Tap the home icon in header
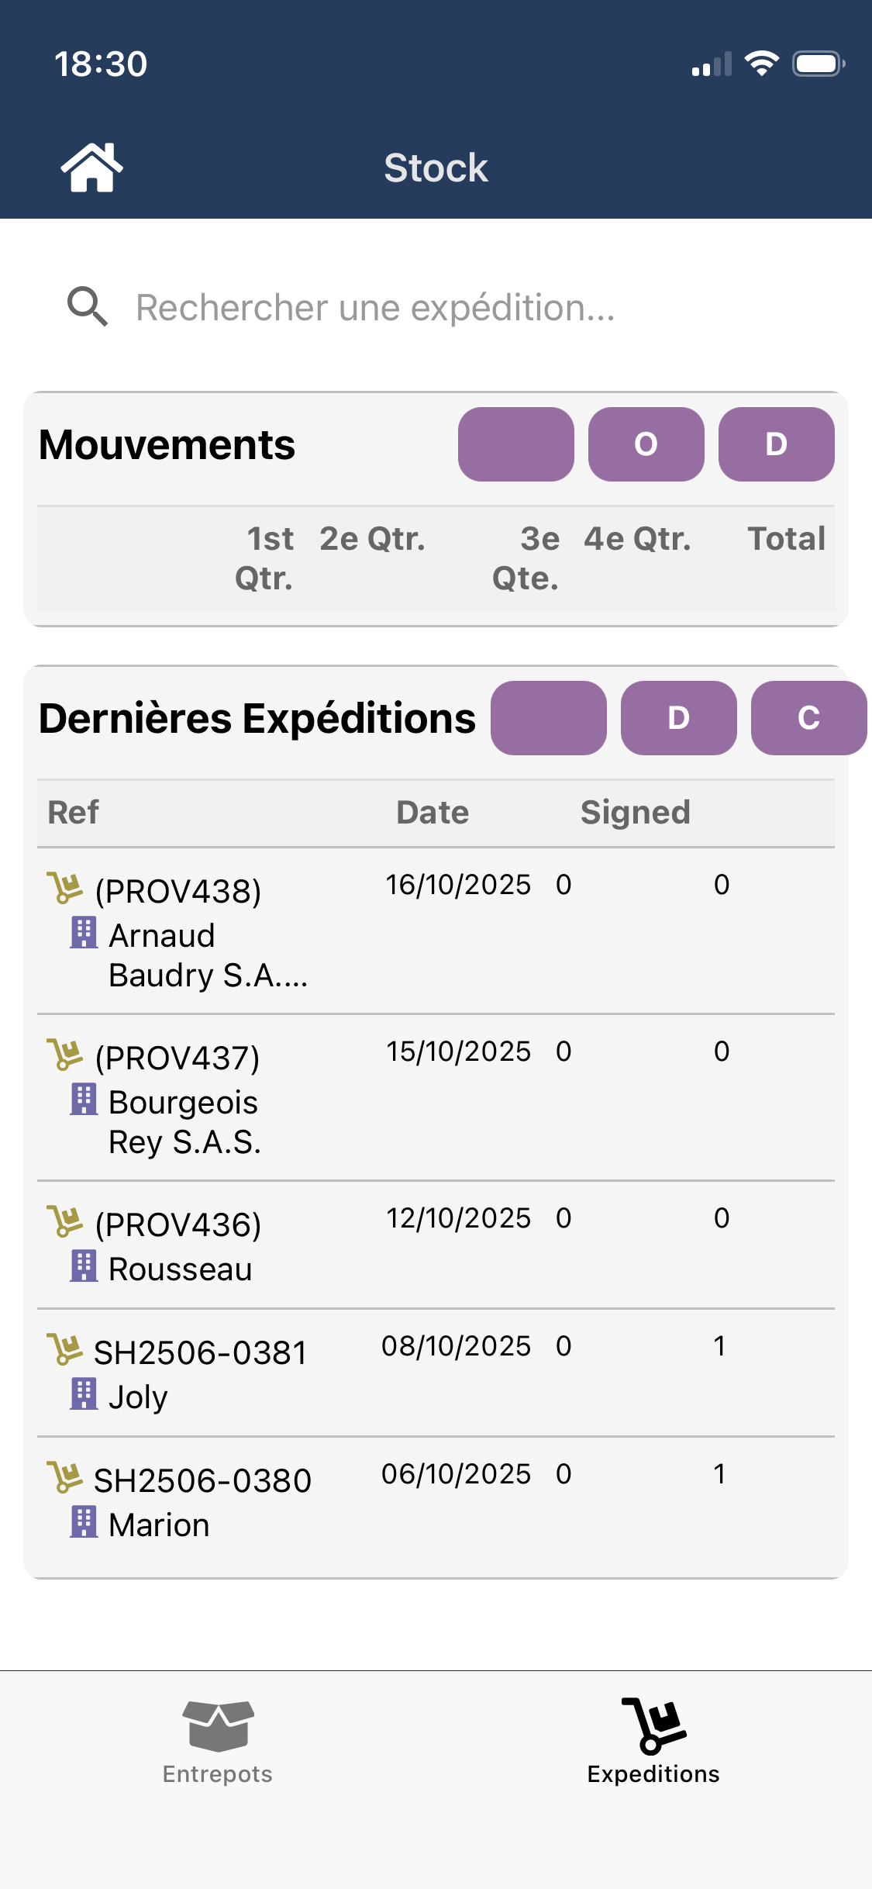The height and width of the screenshot is (1889, 872). (x=91, y=167)
